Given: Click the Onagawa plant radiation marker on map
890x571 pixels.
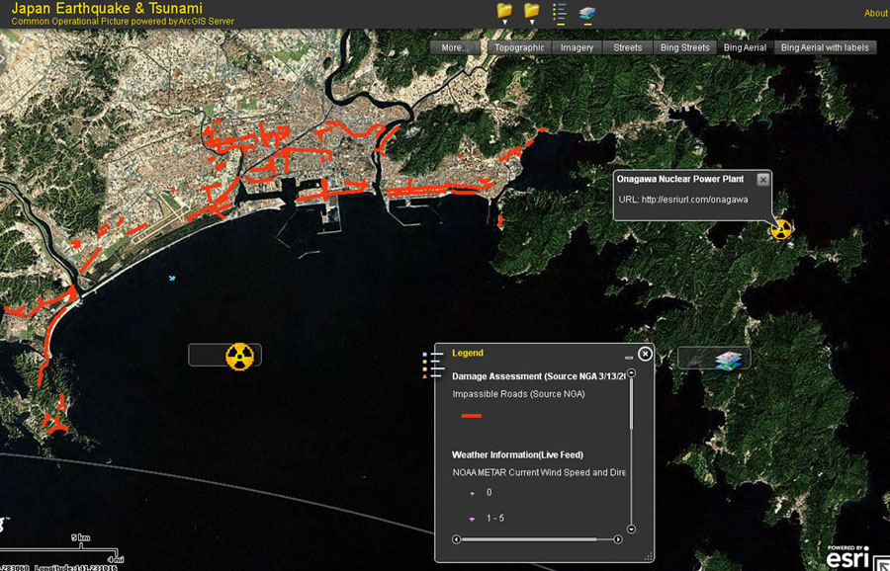Looking at the screenshot, I should click(781, 229).
